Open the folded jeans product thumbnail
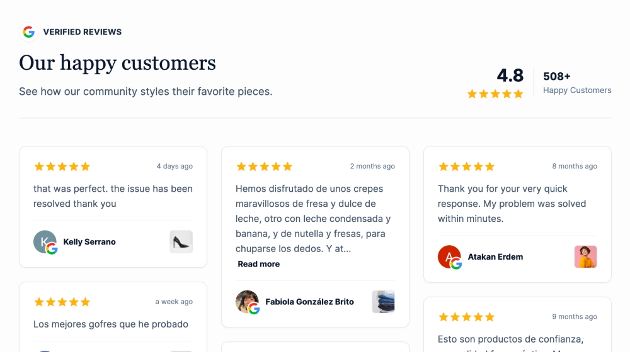The image size is (630, 352). pyautogui.click(x=383, y=302)
